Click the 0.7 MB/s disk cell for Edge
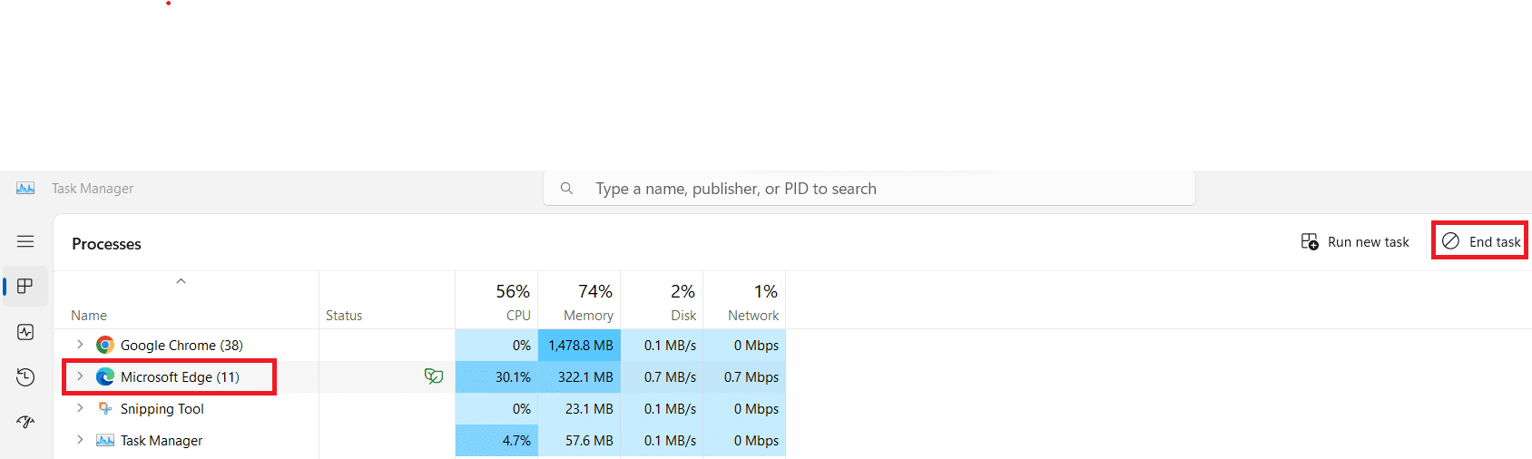This screenshot has height=459, width=1532. (662, 376)
